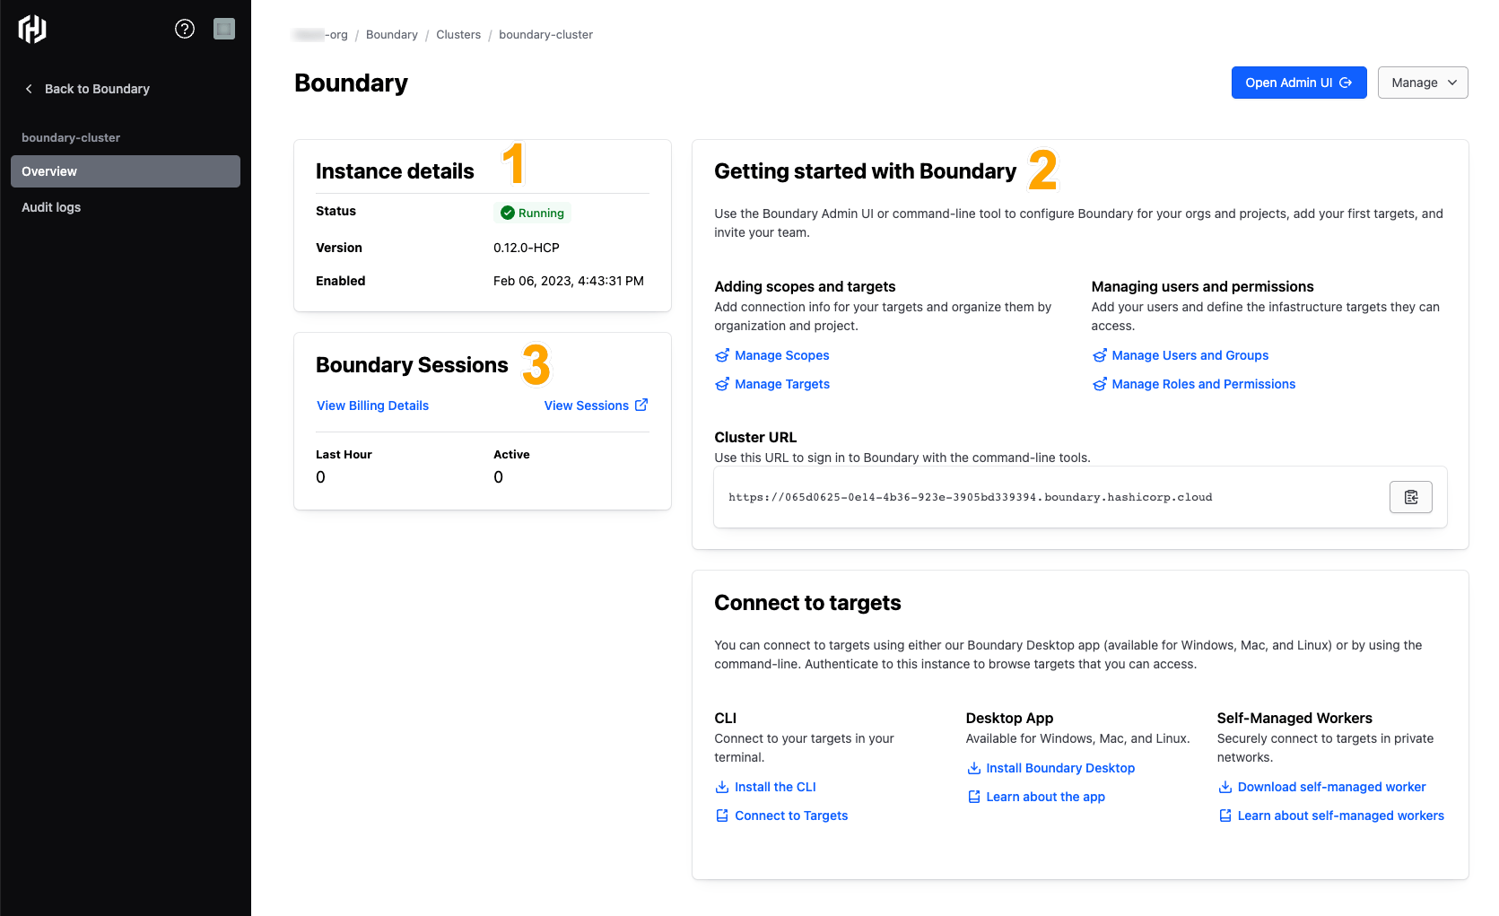The image size is (1499, 916).
Task: Click the user avatar in the top bar
Action: pos(223,28)
